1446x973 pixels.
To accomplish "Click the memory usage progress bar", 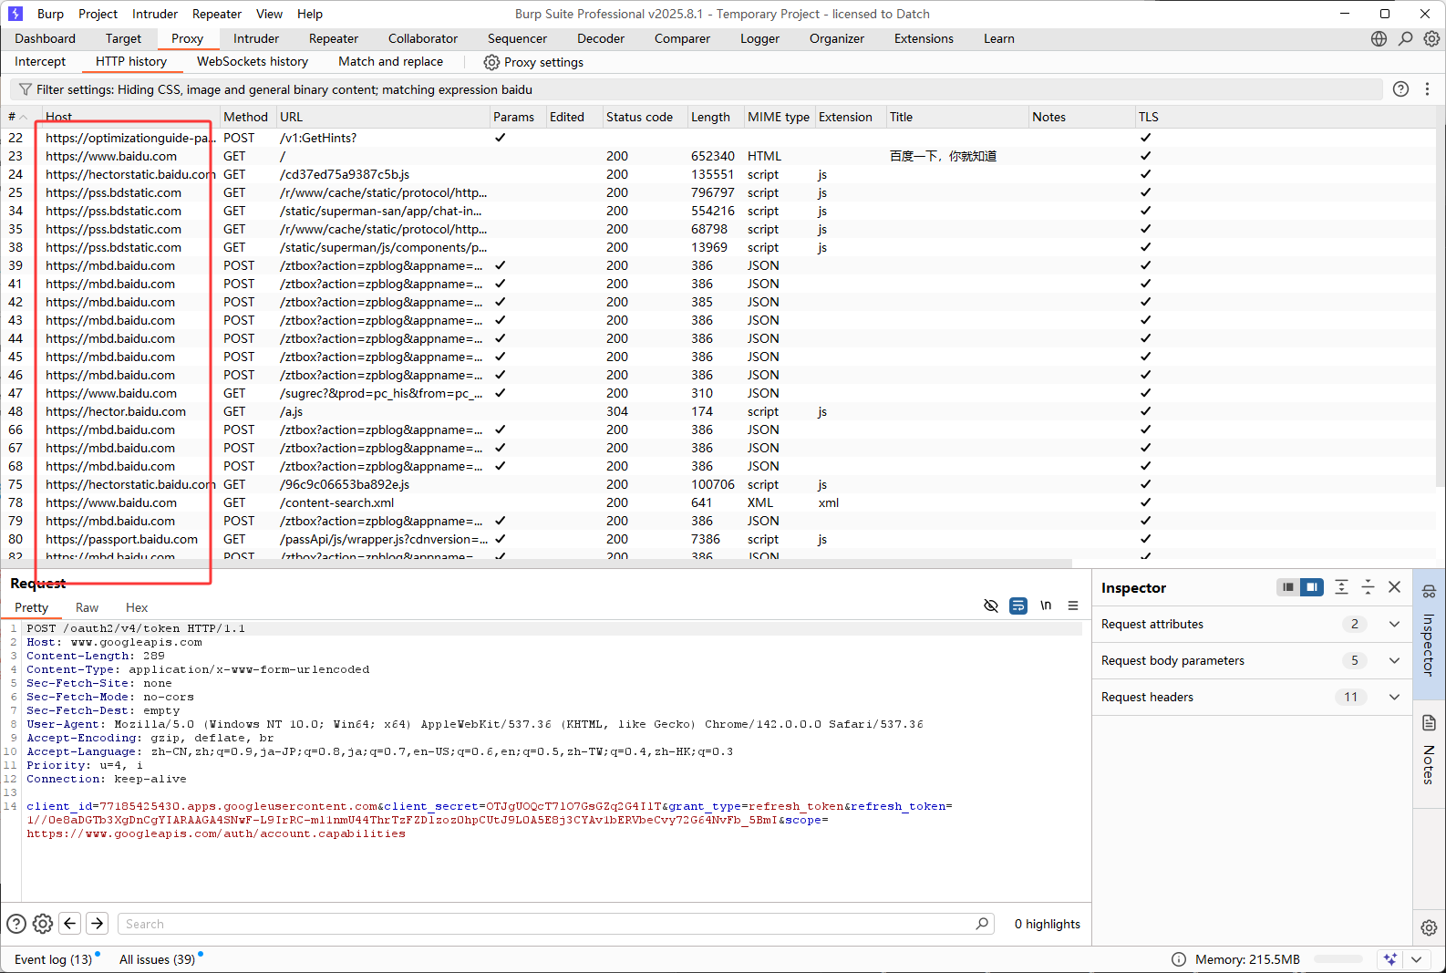I will 1338,959.
